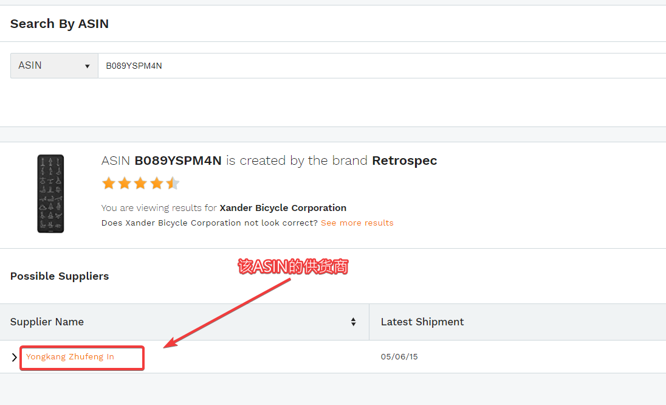Image resolution: width=666 pixels, height=405 pixels.
Task: Click the third orange rating star
Action: [x=141, y=183]
